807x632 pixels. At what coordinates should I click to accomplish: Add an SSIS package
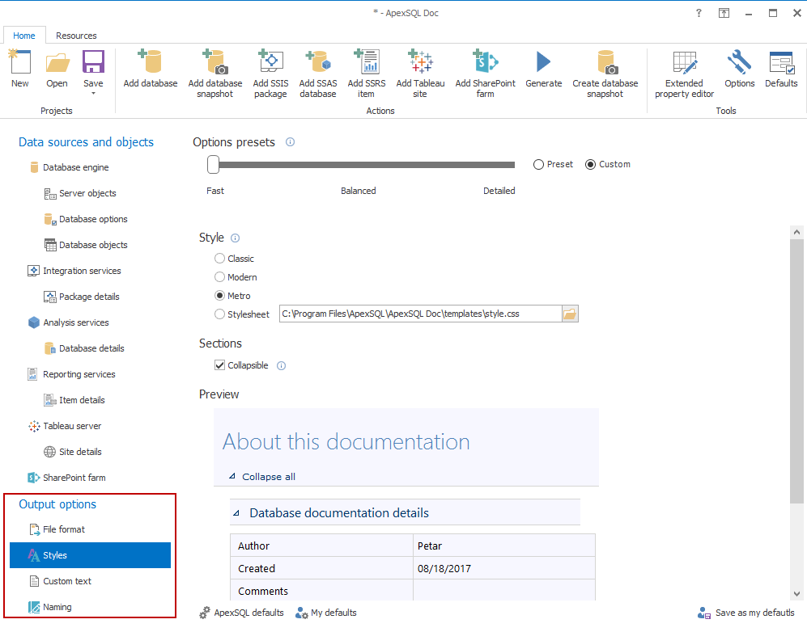(270, 74)
